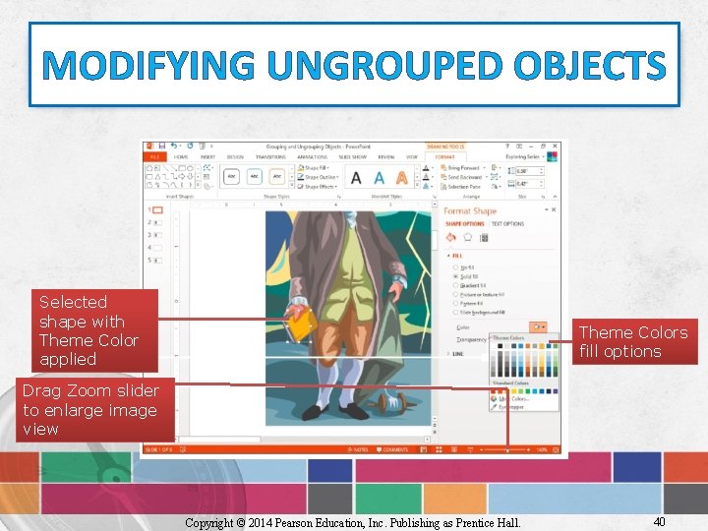Select the blue WordArt style A
The width and height of the screenshot is (708, 531).
(380, 178)
